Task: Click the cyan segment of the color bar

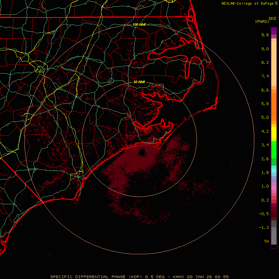Action: pyautogui.click(x=274, y=170)
